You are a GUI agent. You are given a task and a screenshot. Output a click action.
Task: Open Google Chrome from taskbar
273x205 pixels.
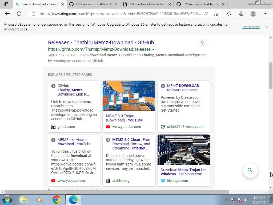pyautogui.click(x=57, y=200)
